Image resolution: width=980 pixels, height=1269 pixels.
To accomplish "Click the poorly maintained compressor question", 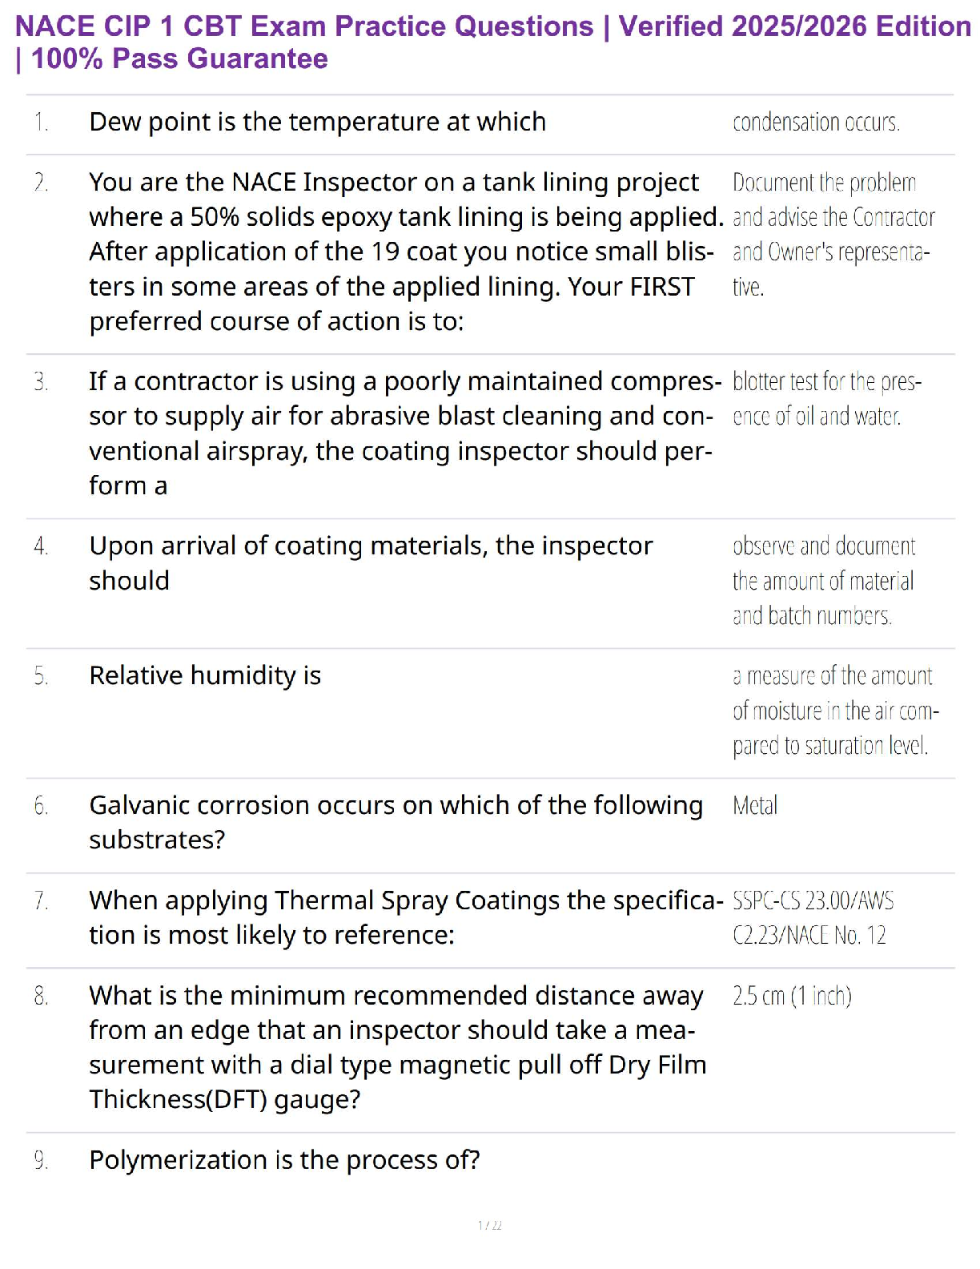I will pyautogui.click(x=400, y=433).
